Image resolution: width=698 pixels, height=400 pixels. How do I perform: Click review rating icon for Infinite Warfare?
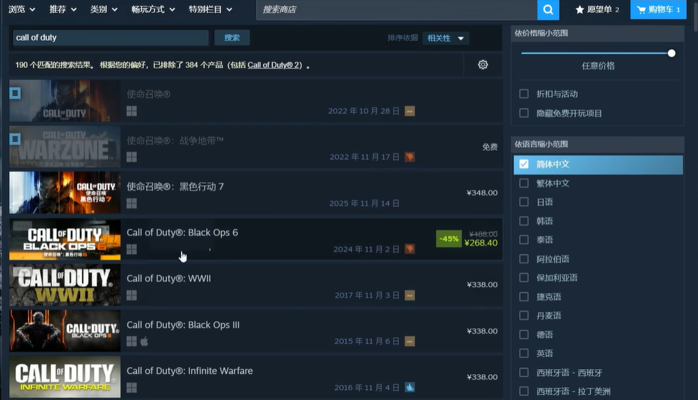pos(410,387)
